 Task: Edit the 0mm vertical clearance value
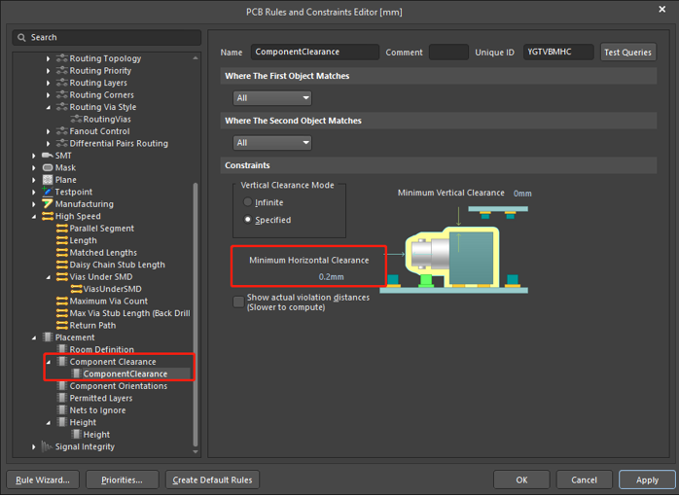(522, 194)
